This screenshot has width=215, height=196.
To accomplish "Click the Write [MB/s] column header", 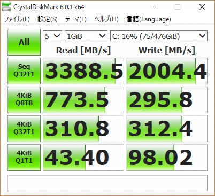I will pyautogui.click(x=167, y=50).
